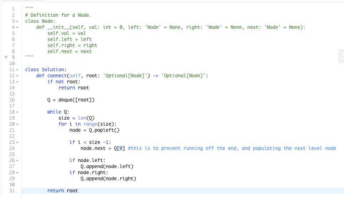The width and height of the screenshot is (344, 198).
Task: Click on 'node = Q.popleft()' line
Action: pyautogui.click(x=94, y=130)
